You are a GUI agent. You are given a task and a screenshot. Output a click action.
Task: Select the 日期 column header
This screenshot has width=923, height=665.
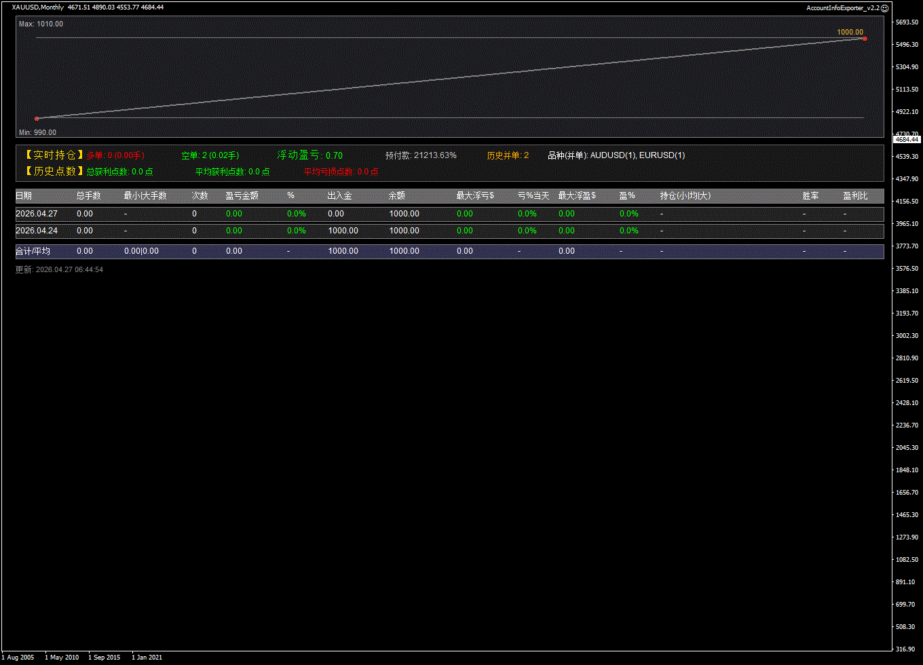click(x=24, y=195)
